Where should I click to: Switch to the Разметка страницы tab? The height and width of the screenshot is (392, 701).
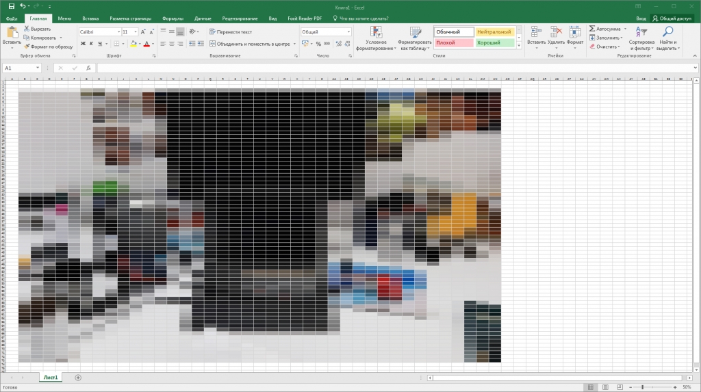[x=131, y=18]
